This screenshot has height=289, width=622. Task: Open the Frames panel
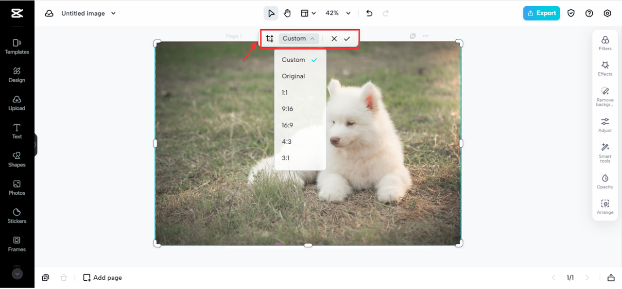tap(17, 244)
